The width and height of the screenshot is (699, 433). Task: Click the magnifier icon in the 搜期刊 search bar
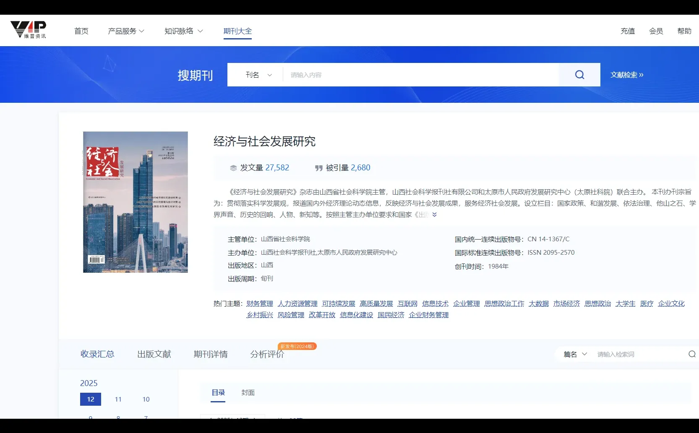579,74
